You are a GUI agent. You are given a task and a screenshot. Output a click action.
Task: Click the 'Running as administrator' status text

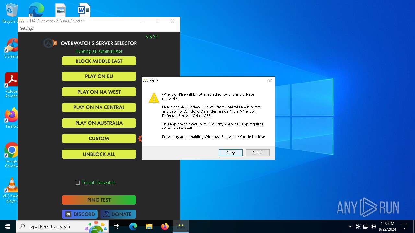(99, 51)
